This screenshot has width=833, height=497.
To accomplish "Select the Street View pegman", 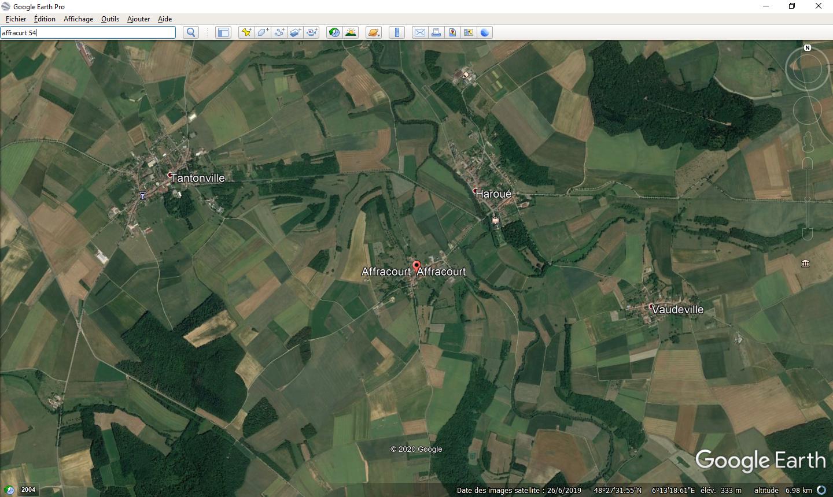I will (x=808, y=142).
